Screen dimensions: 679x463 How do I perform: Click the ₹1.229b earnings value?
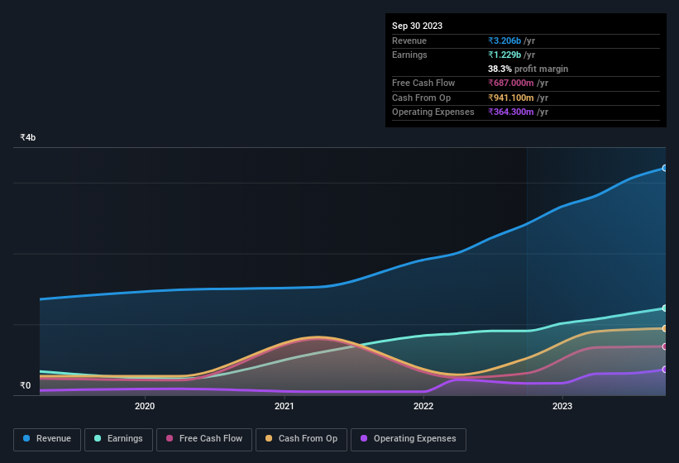click(x=504, y=55)
